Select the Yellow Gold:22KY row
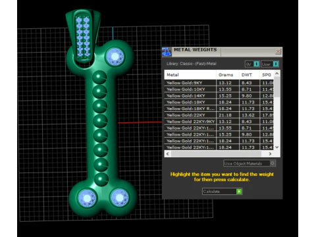The height and width of the screenshot is (237, 316). pos(219,115)
